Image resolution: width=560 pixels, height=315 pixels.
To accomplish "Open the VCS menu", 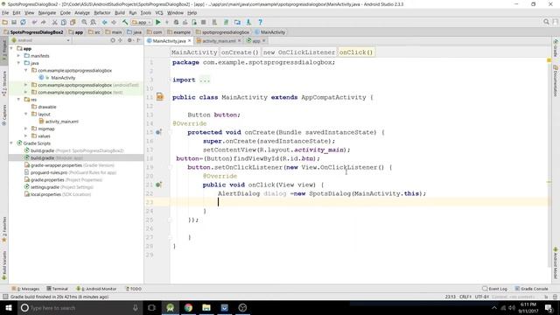I will coord(159,13).
